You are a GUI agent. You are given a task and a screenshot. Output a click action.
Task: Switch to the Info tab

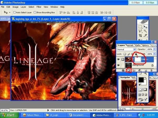tap(134, 77)
